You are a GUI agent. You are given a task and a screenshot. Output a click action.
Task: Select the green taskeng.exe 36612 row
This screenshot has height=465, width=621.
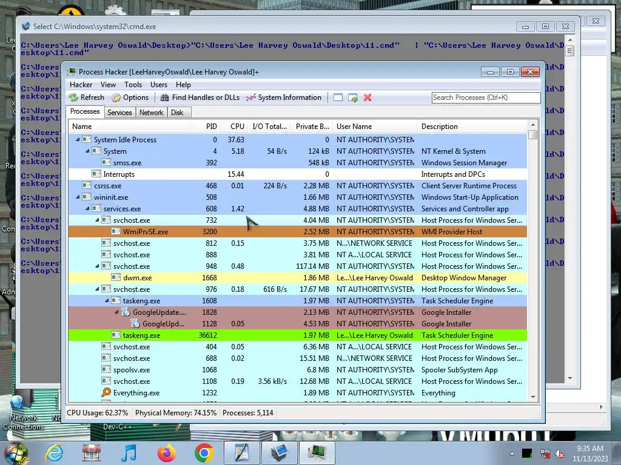pyautogui.click(x=297, y=335)
